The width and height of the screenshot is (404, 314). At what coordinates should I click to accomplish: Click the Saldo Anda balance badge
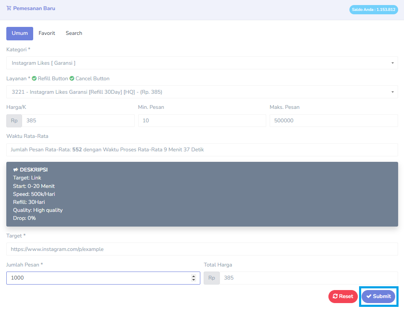[x=373, y=10]
